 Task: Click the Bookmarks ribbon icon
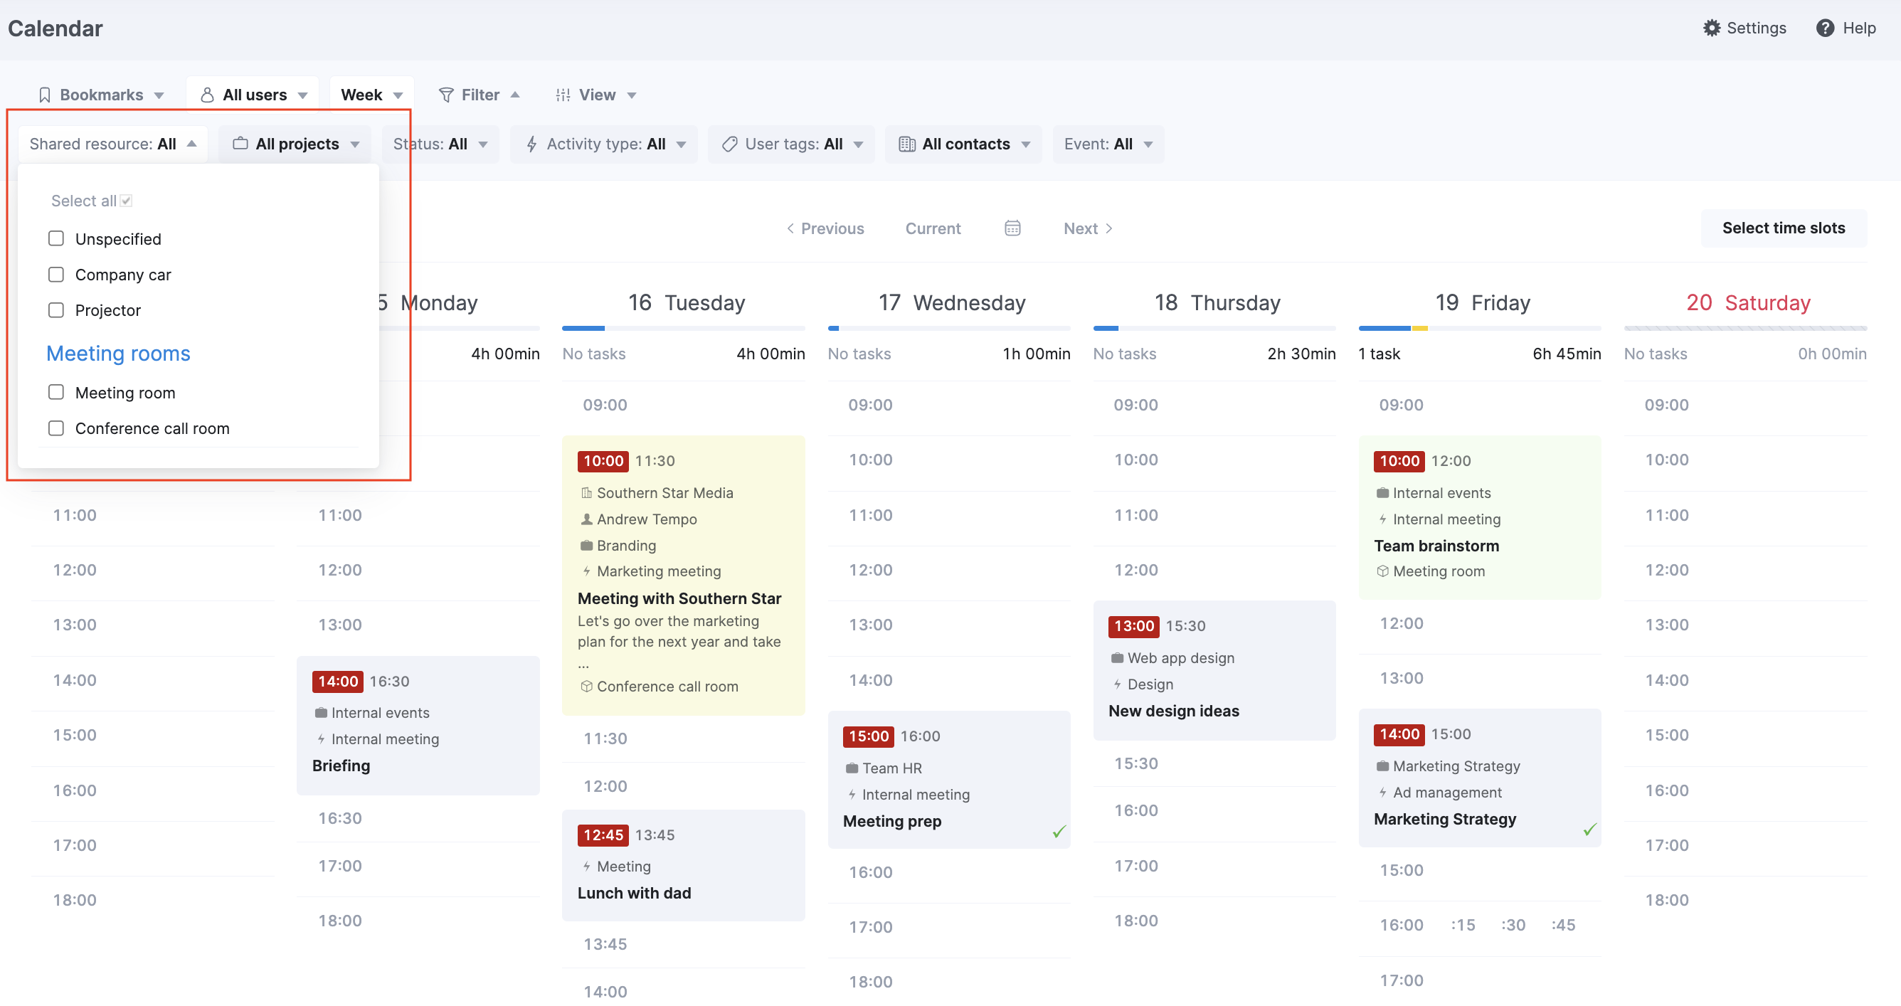[x=45, y=95]
